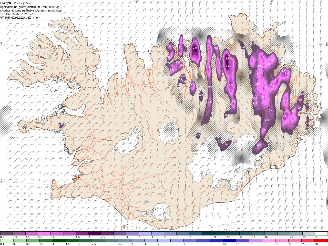Click snow-scale swatch between 0.2 and 0.3
This screenshot has width=328, height=246.
point(6,233)
